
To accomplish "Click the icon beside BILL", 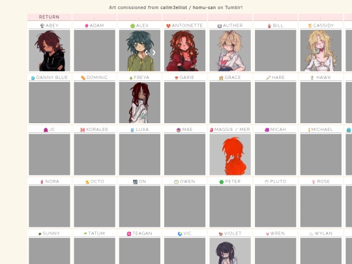I will point(269,26).
